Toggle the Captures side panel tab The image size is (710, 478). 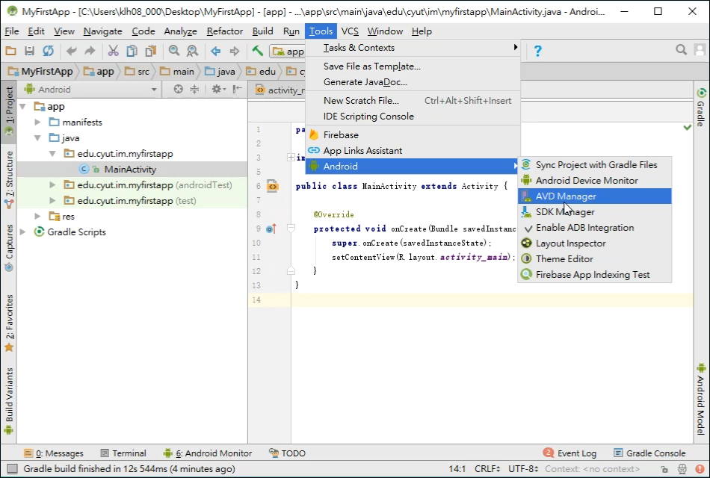(9, 248)
